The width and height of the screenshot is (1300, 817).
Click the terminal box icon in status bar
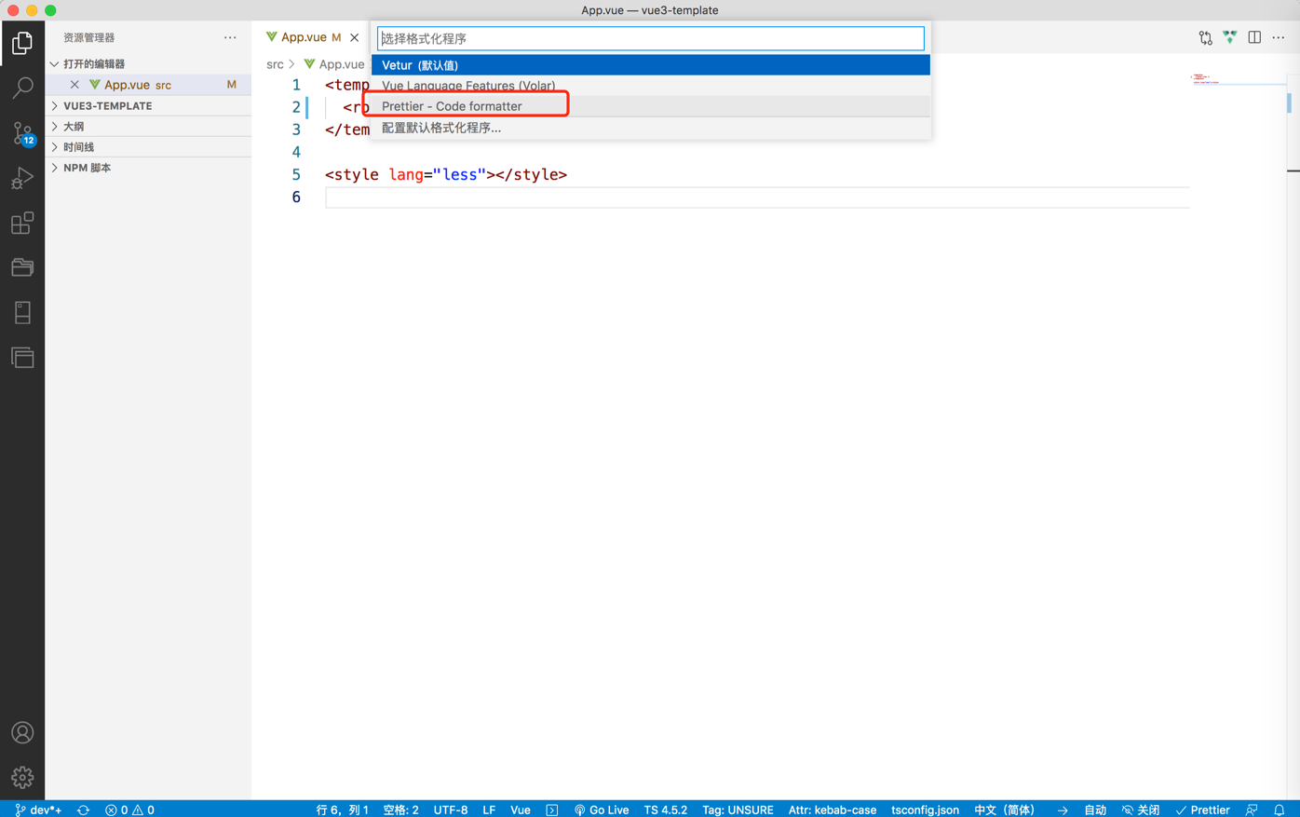click(552, 810)
